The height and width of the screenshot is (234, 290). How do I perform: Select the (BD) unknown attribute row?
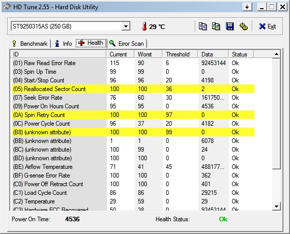pyautogui.click(x=133, y=158)
